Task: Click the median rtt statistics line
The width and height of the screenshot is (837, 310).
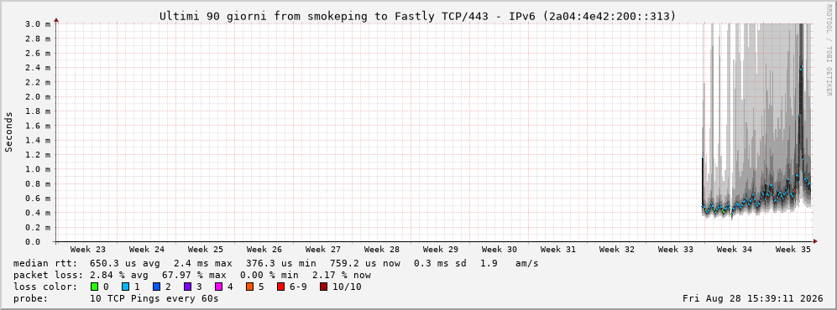Action: click(275, 264)
